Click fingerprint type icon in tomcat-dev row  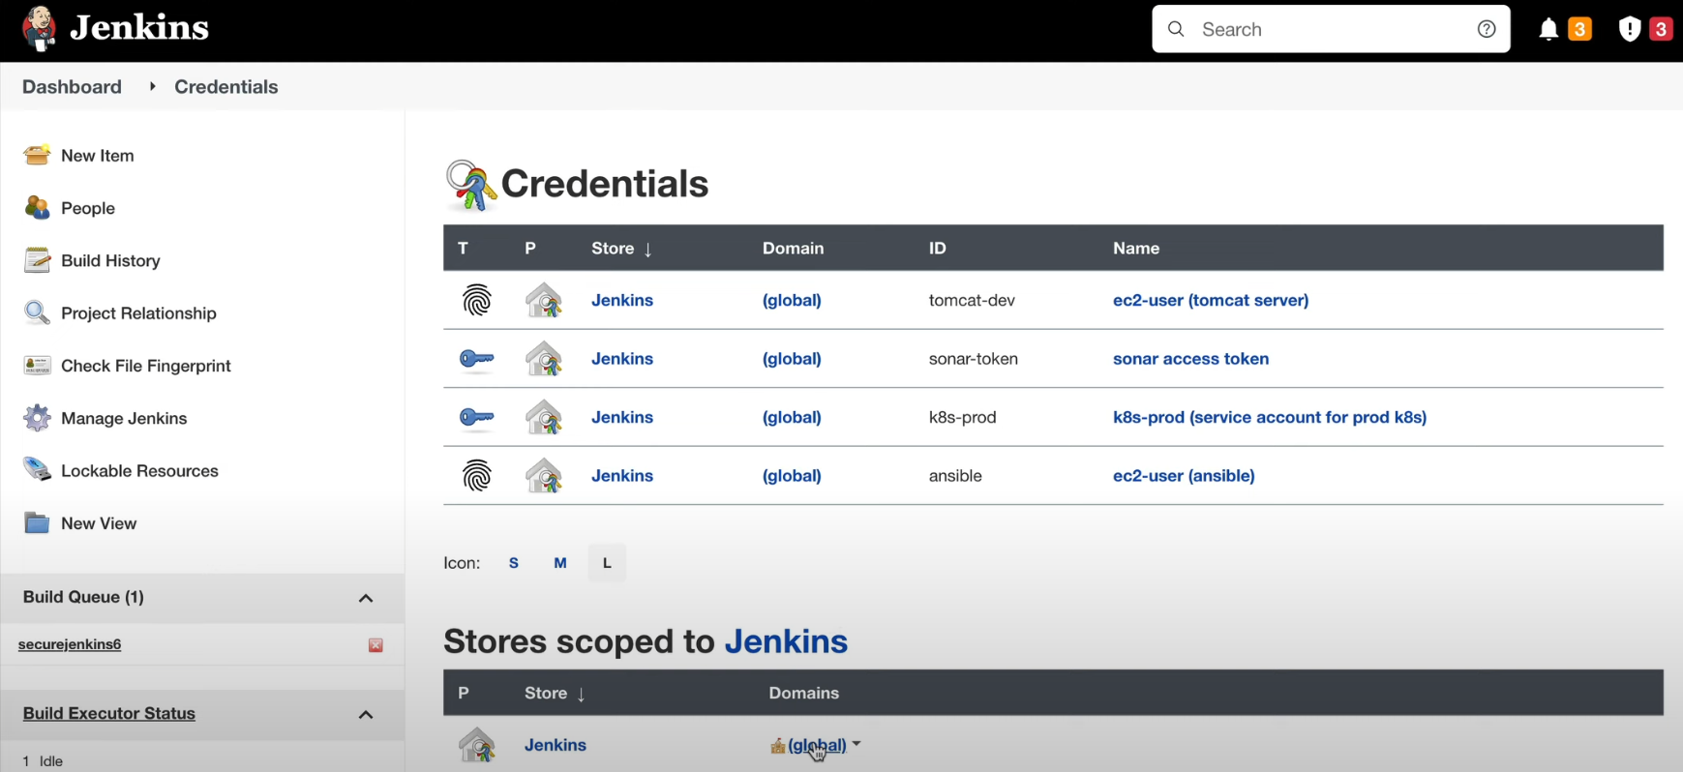[x=477, y=301]
